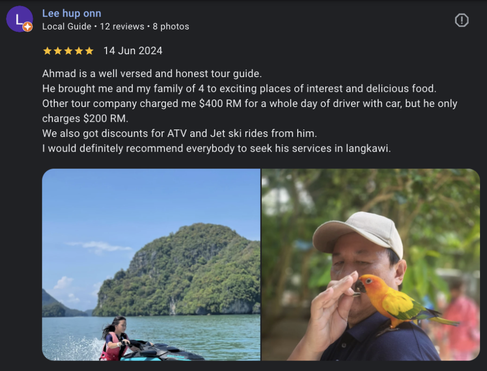Click the orange Local Guide badge
The height and width of the screenshot is (371, 487).
click(x=28, y=27)
